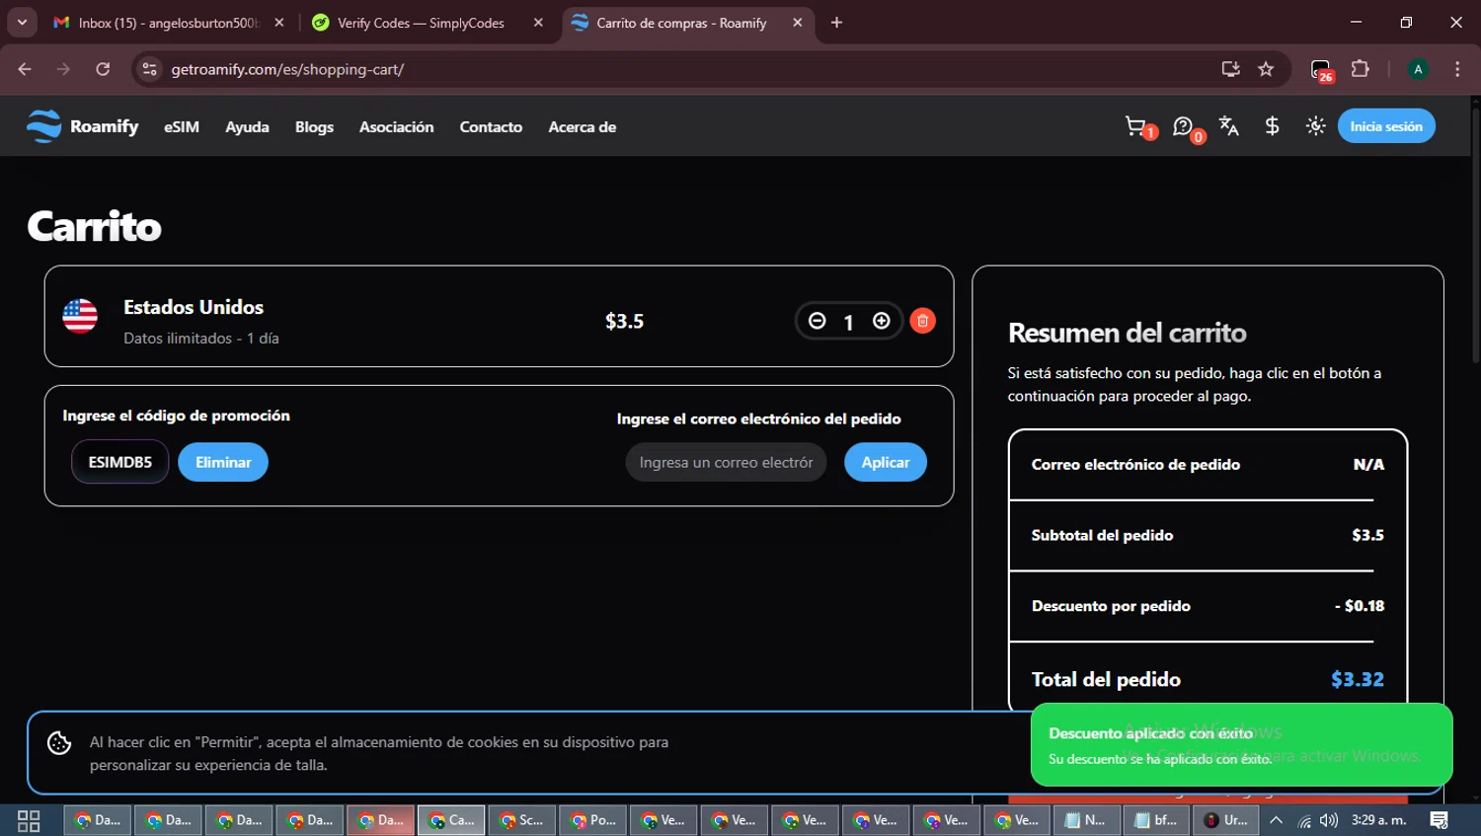This screenshot has height=836, width=1481.
Task: Open the Ca... Chrome taskbar window
Action: [451, 820]
